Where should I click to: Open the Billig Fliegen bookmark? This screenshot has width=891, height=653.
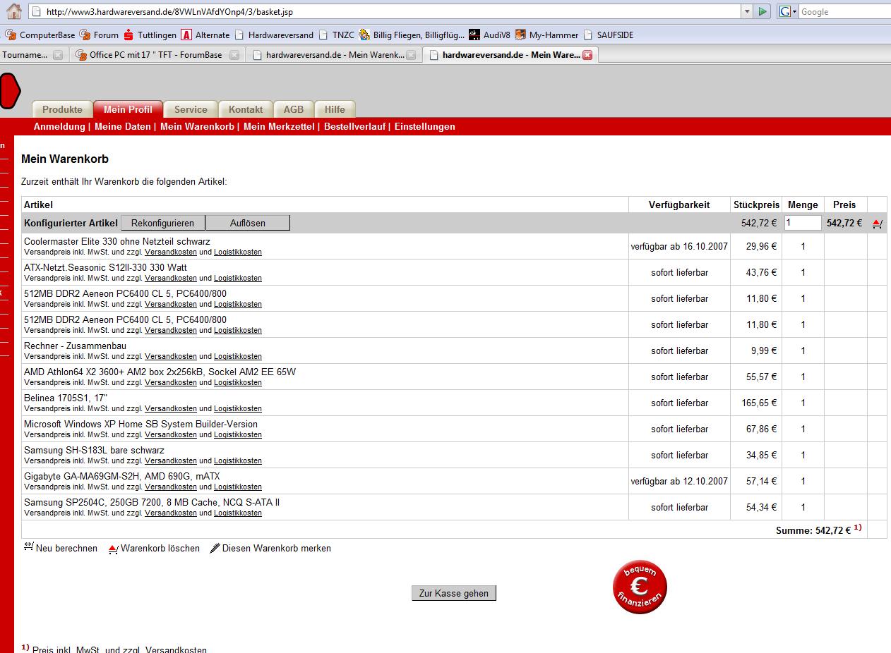click(x=412, y=35)
